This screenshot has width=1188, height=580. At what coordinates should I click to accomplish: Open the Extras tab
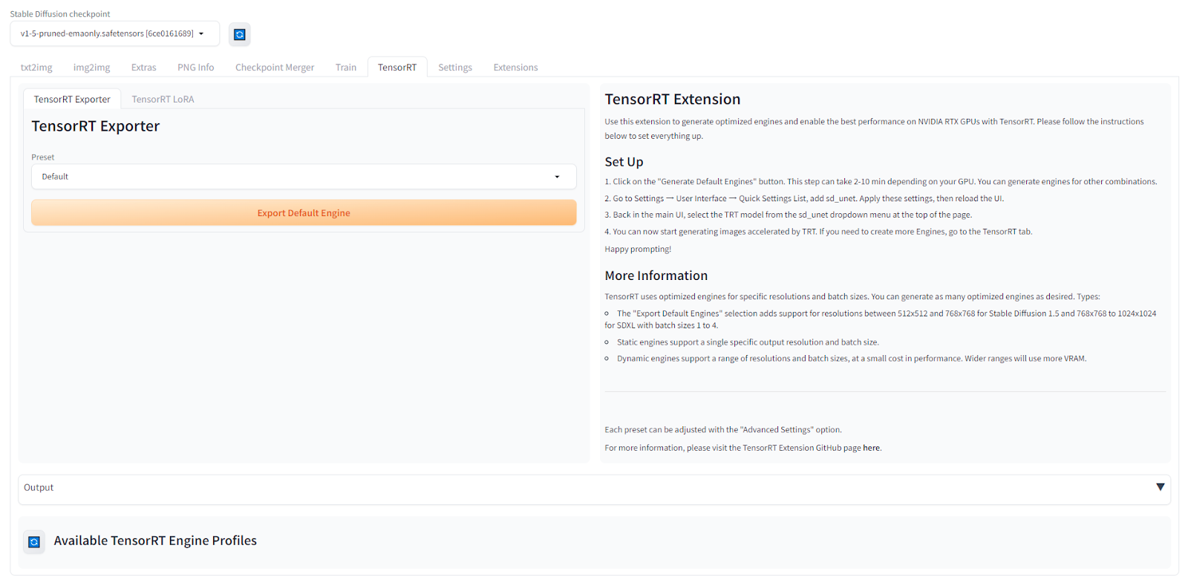pyautogui.click(x=144, y=68)
